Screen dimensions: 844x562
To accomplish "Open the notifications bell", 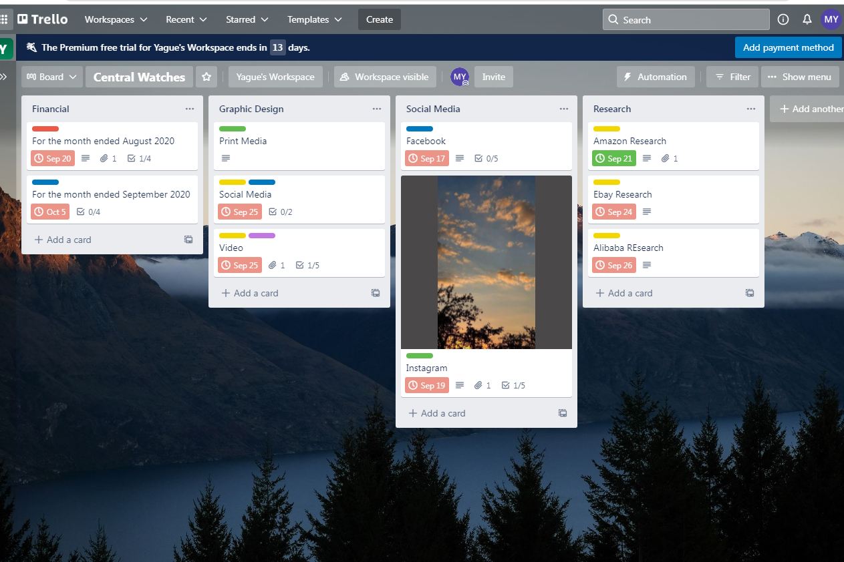I will [x=807, y=19].
